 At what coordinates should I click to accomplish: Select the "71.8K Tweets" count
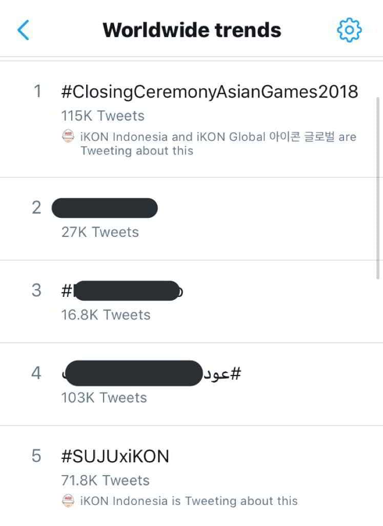[105, 481]
